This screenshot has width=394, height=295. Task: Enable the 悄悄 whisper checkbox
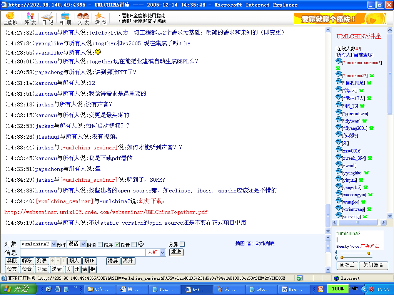[x=100, y=244]
